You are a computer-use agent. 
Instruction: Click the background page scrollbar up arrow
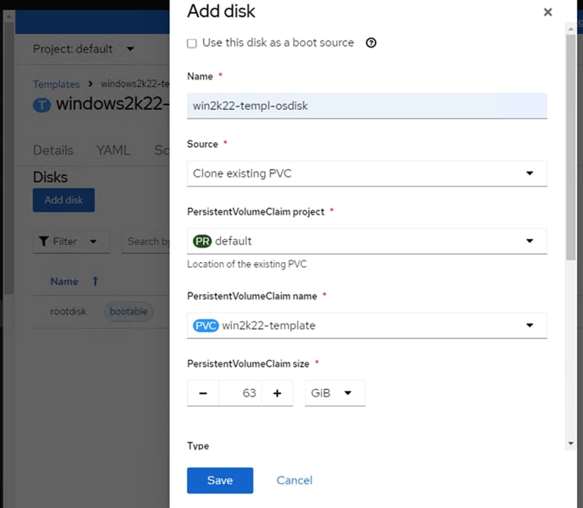pyautogui.click(x=9, y=17)
